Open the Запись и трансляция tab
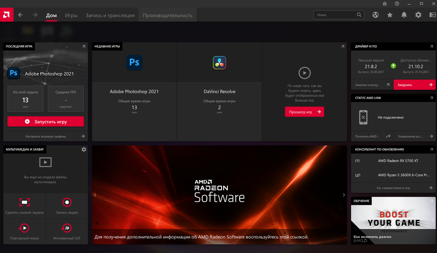437x253 pixels. click(110, 15)
